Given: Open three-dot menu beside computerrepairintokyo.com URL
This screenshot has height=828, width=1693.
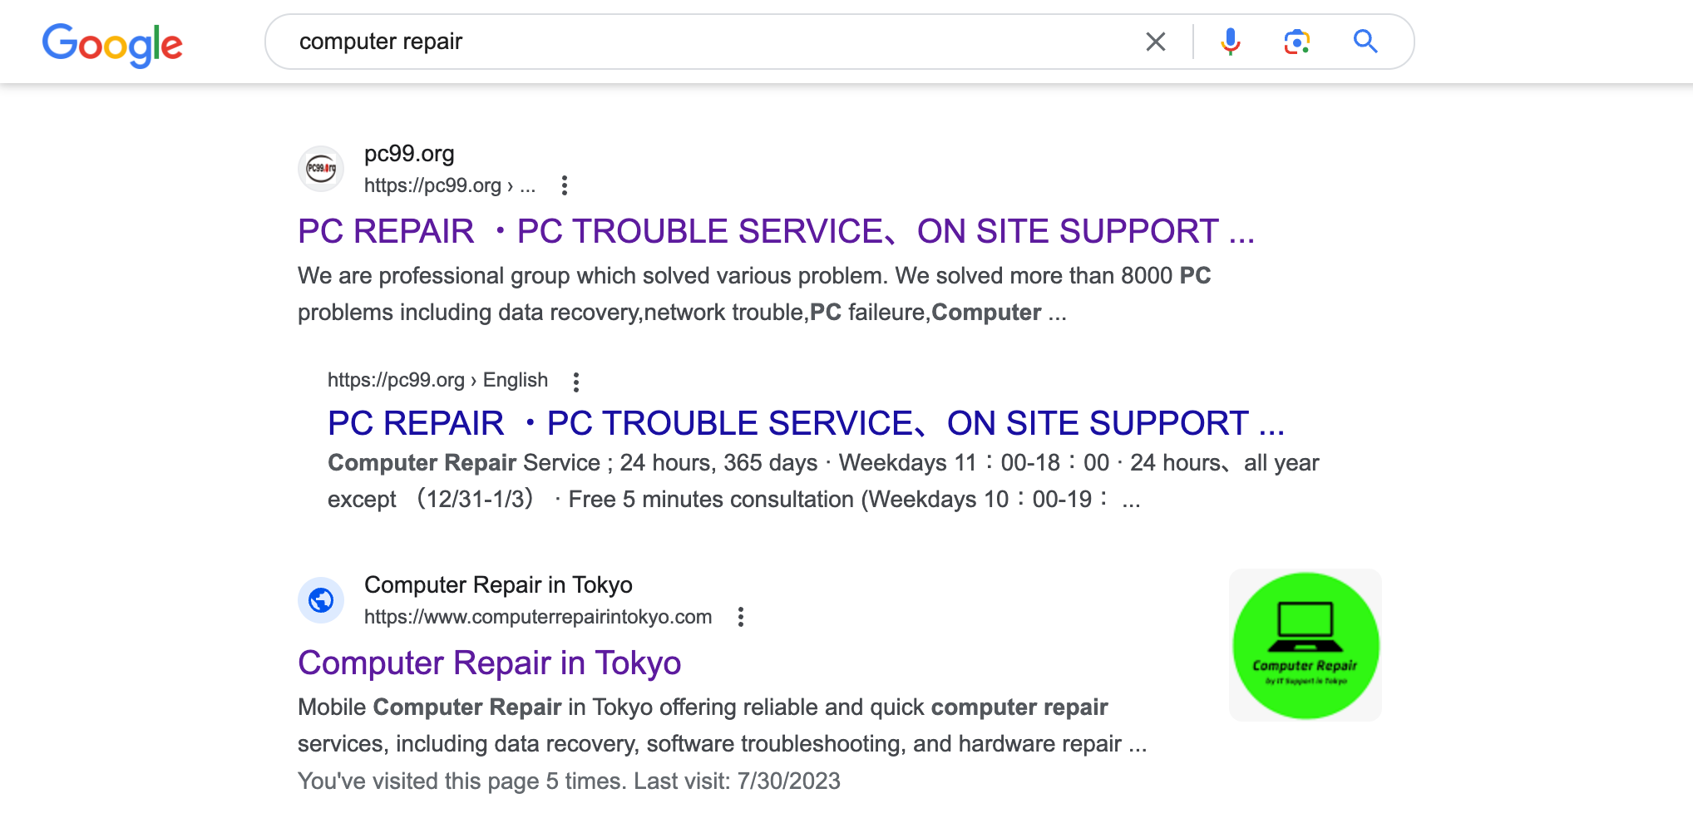Looking at the screenshot, I should click(x=741, y=617).
